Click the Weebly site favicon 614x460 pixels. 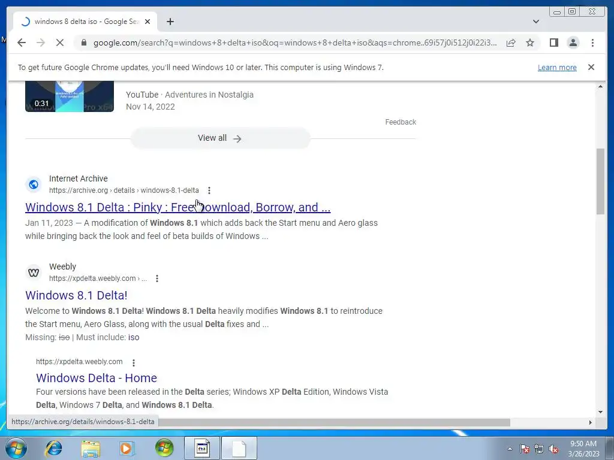point(34,273)
